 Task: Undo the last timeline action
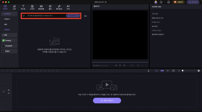point(3,71)
